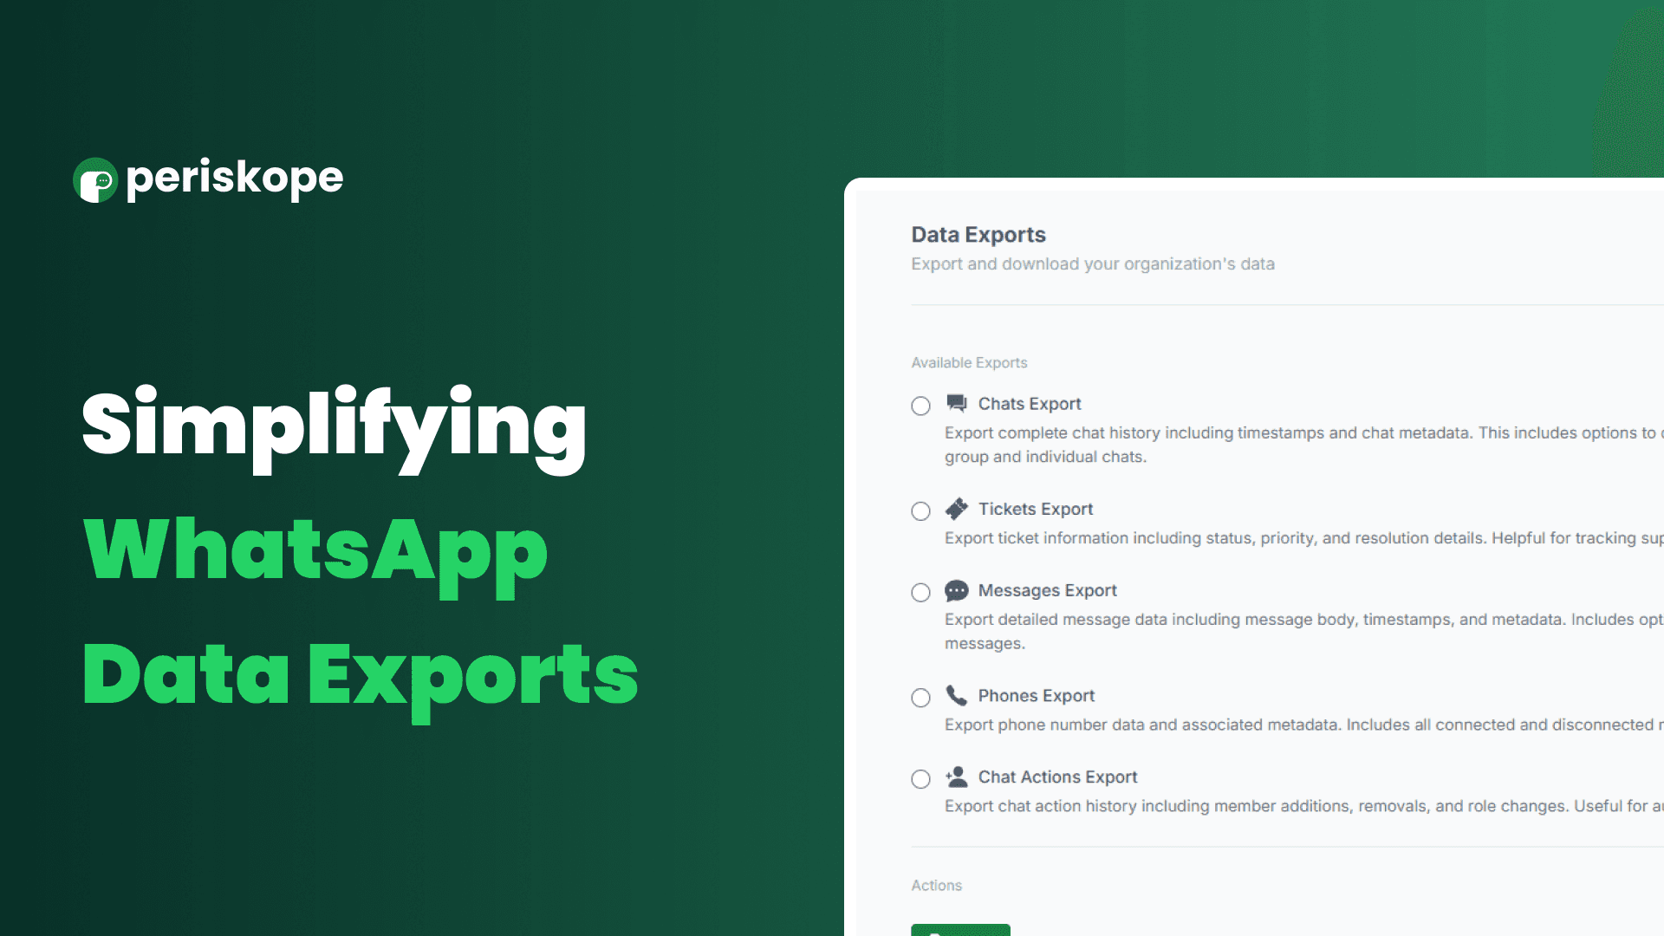
Task: Click the Messages Export chat bubble icon
Action: pyautogui.click(x=957, y=590)
